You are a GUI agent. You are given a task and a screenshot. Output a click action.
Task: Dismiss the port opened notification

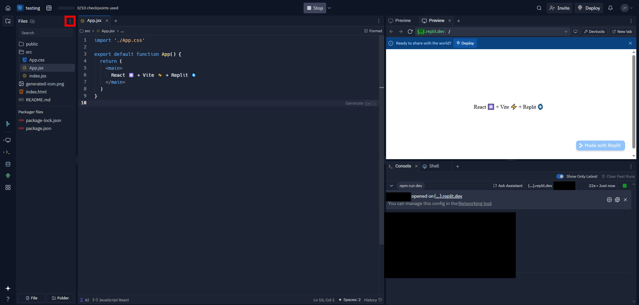[625, 200]
